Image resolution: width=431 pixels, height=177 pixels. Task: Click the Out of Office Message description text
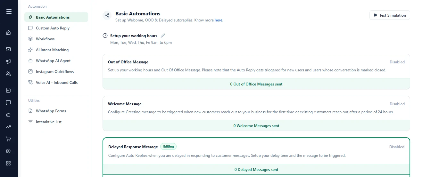click(247, 70)
